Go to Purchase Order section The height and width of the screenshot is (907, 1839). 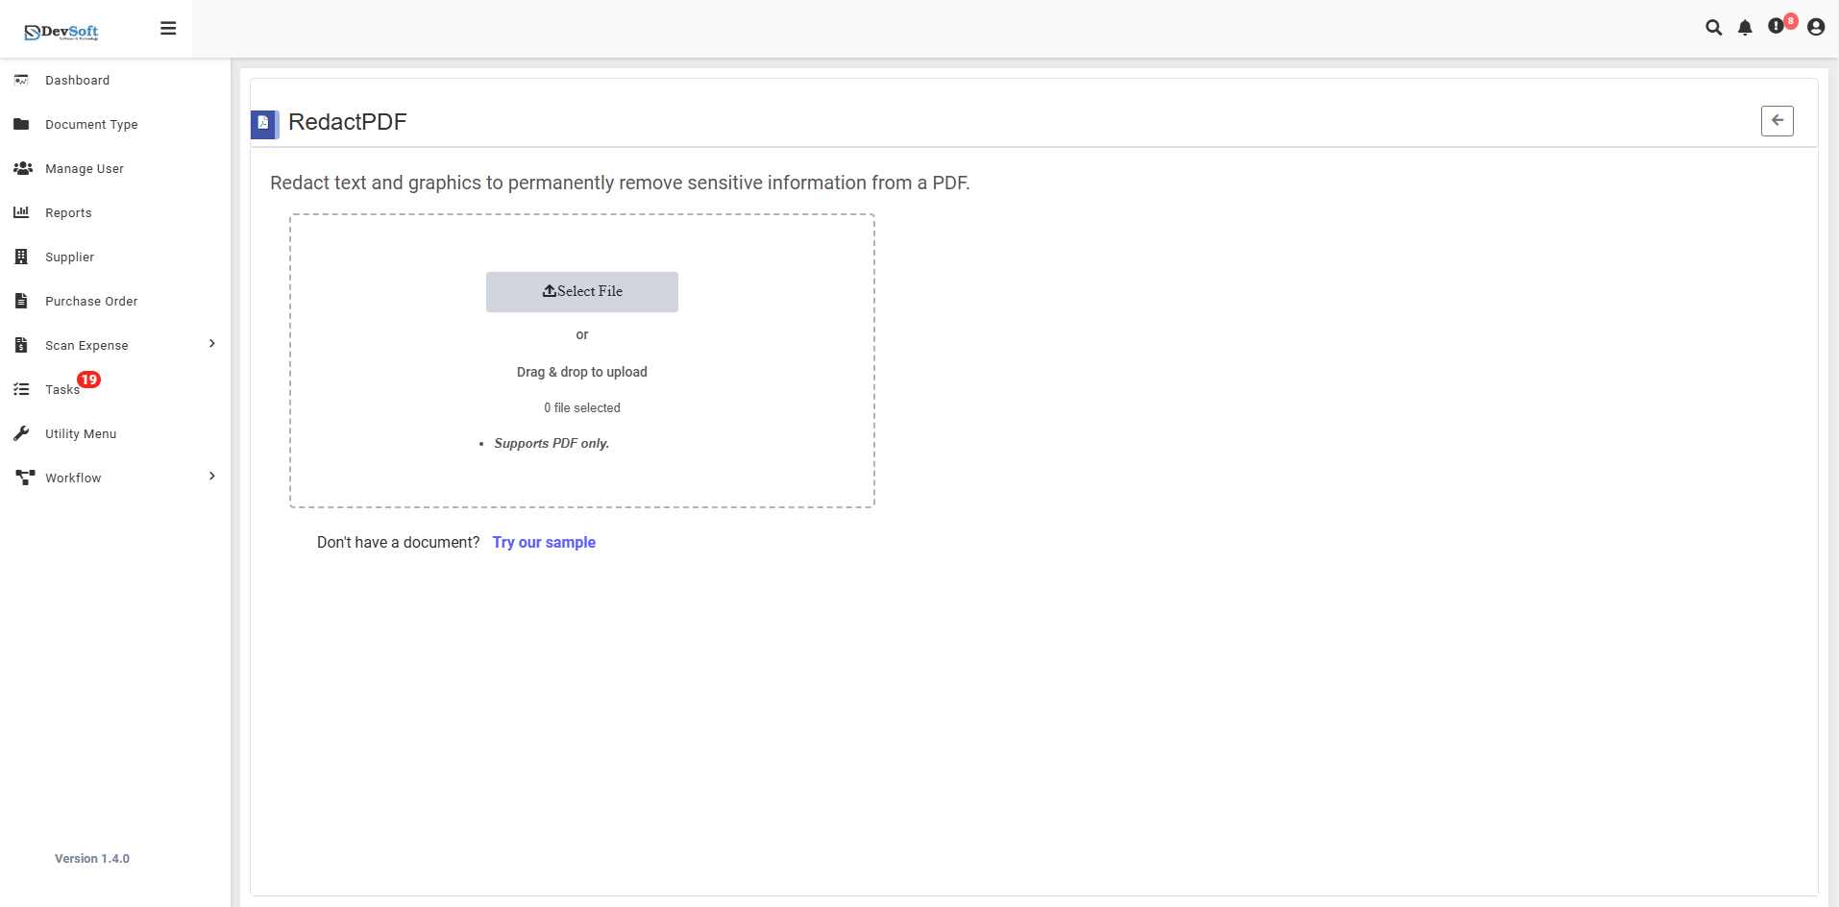pyautogui.click(x=91, y=301)
